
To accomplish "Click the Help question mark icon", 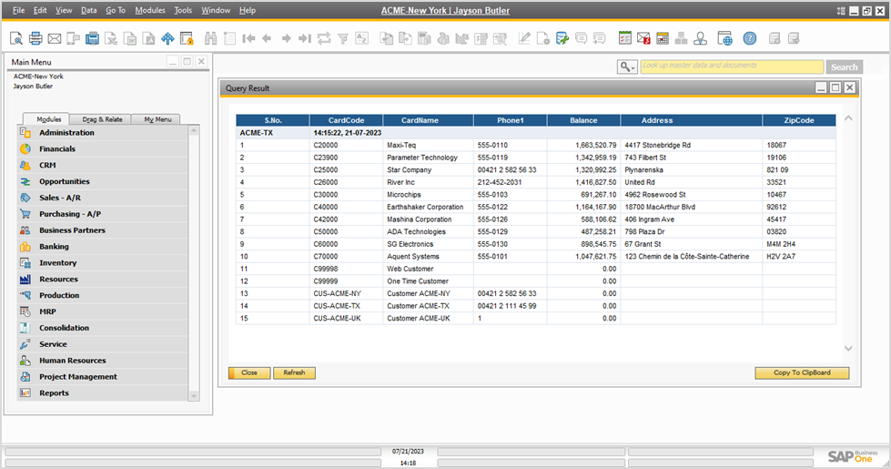I will click(x=749, y=38).
